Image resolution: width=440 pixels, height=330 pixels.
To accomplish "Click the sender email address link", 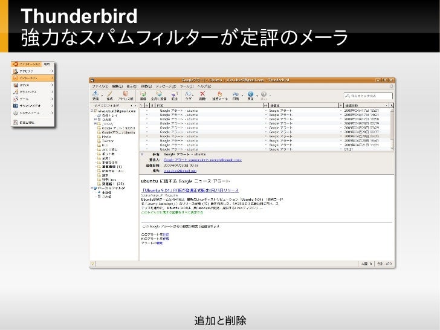I will (x=202, y=160).
